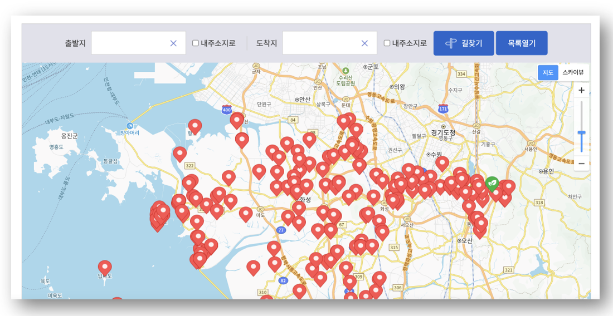The height and width of the screenshot is (316, 613).
Task: Click the 영흥도 island label
Action: coord(56,147)
